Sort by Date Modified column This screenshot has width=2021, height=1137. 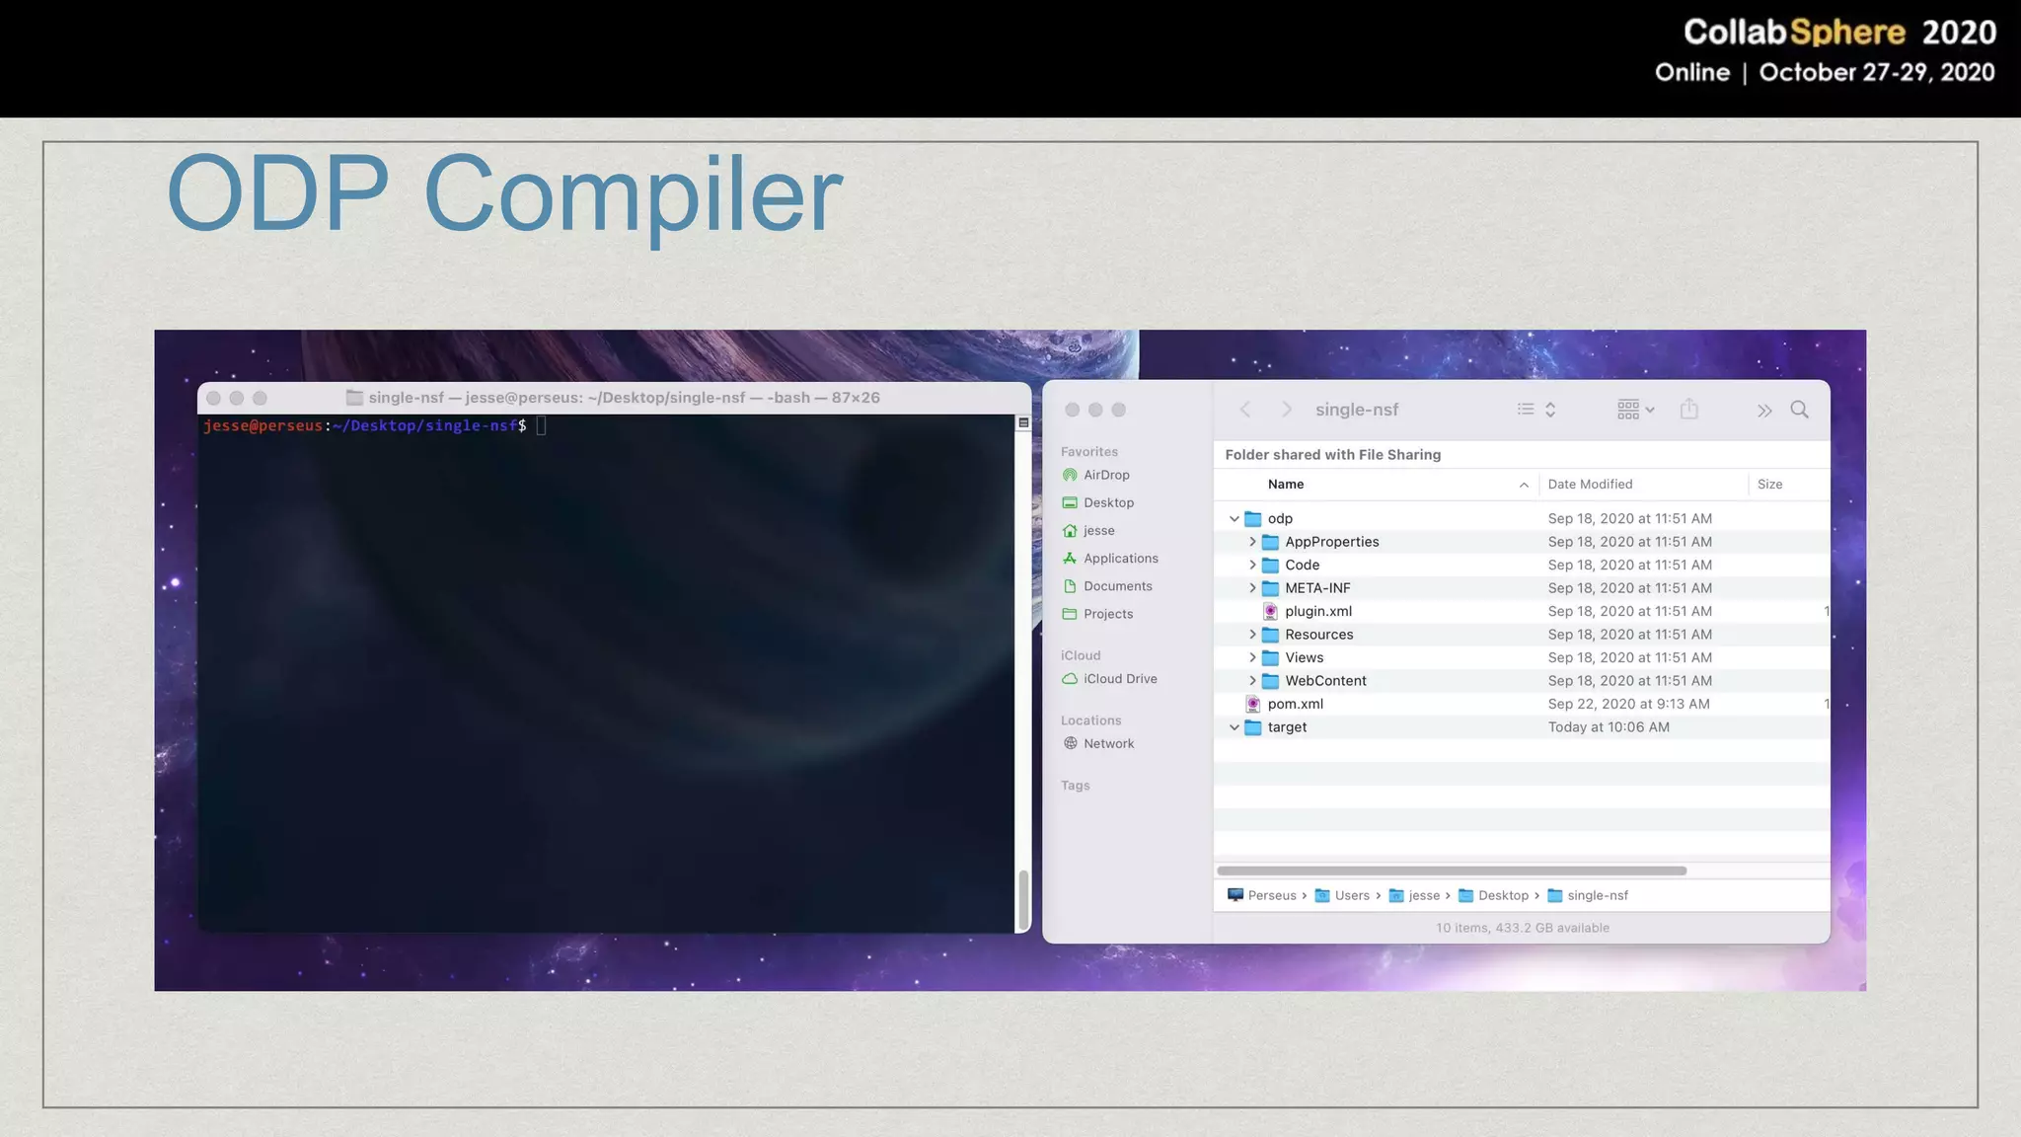pyautogui.click(x=1590, y=484)
